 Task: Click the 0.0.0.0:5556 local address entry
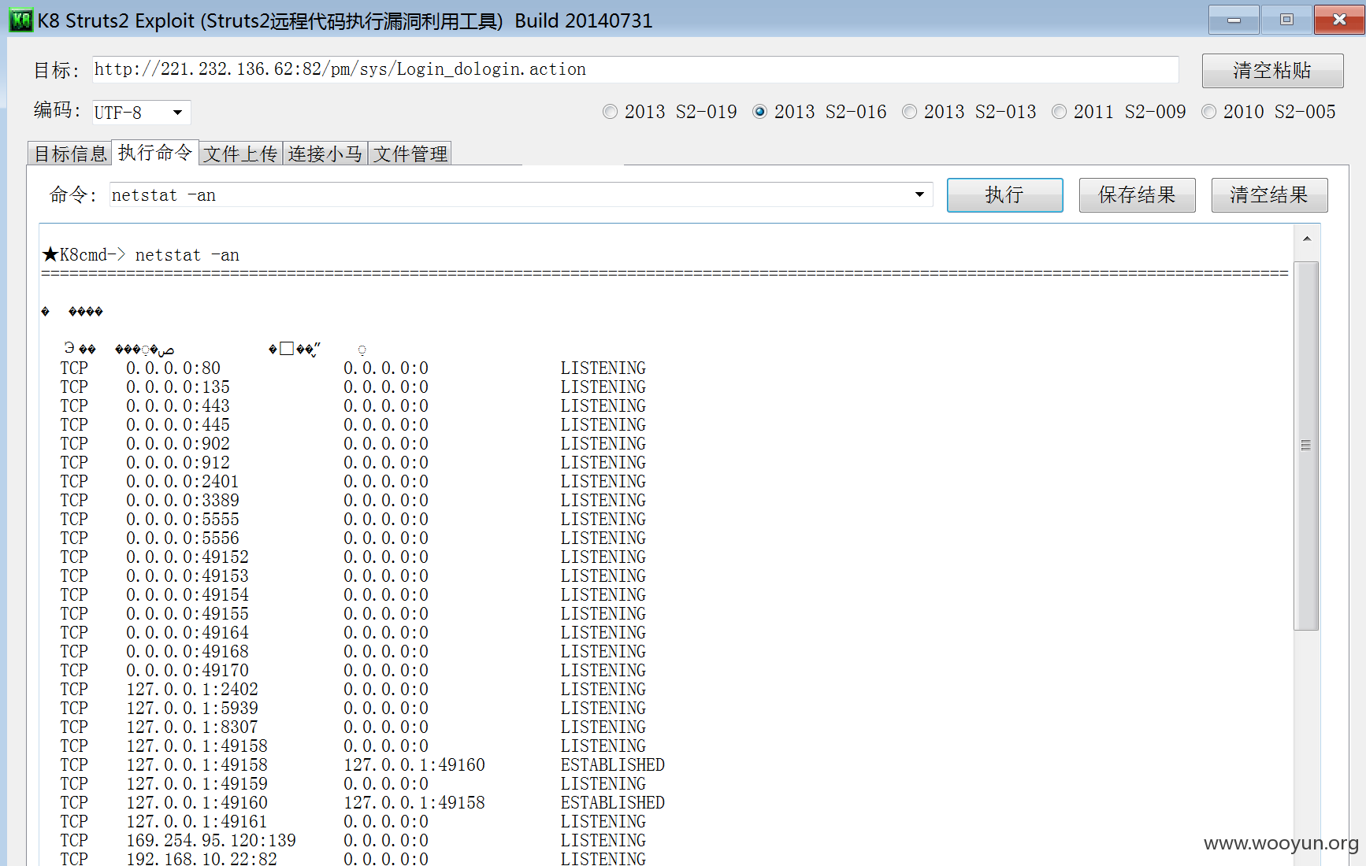[183, 538]
